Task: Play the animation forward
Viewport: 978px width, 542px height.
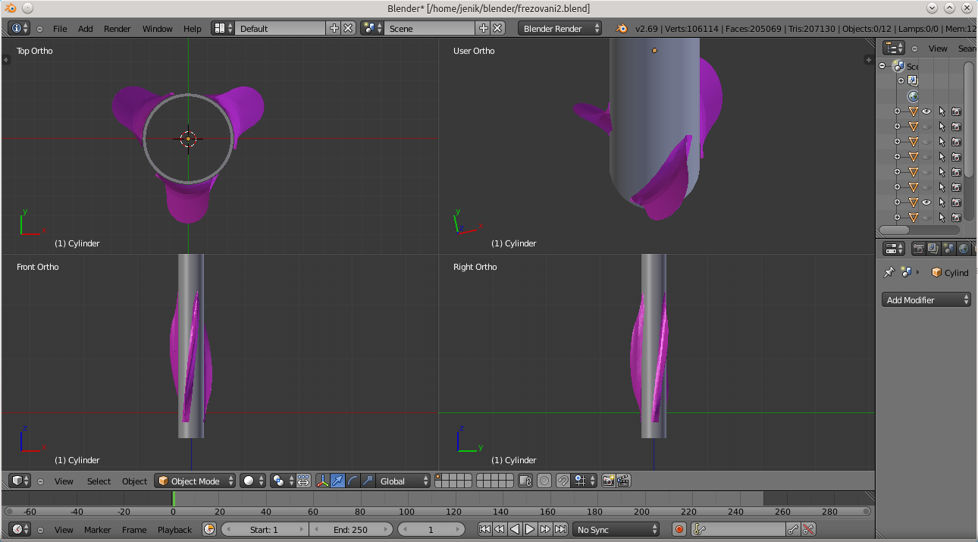Action: click(x=530, y=530)
